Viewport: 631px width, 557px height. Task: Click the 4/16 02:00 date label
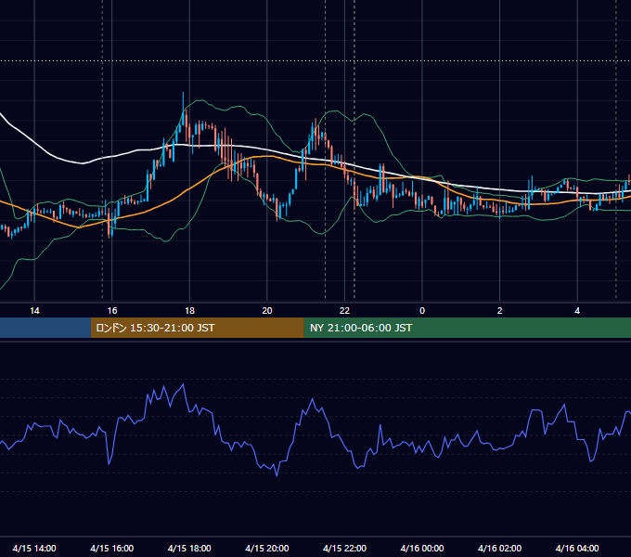click(x=499, y=548)
